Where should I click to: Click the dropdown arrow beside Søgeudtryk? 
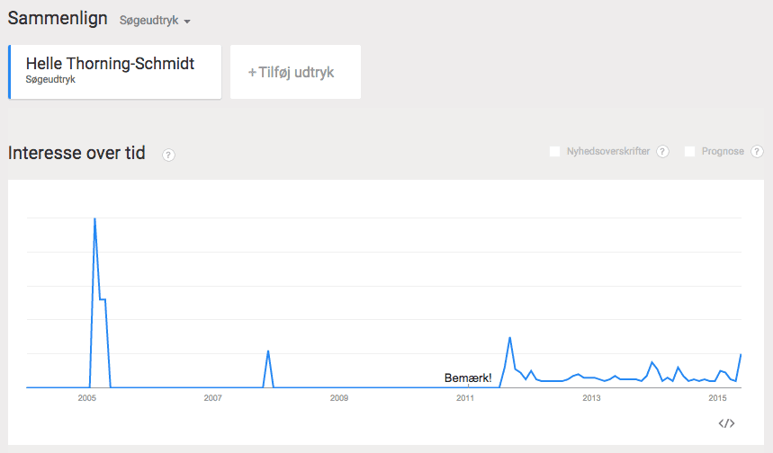[187, 22]
